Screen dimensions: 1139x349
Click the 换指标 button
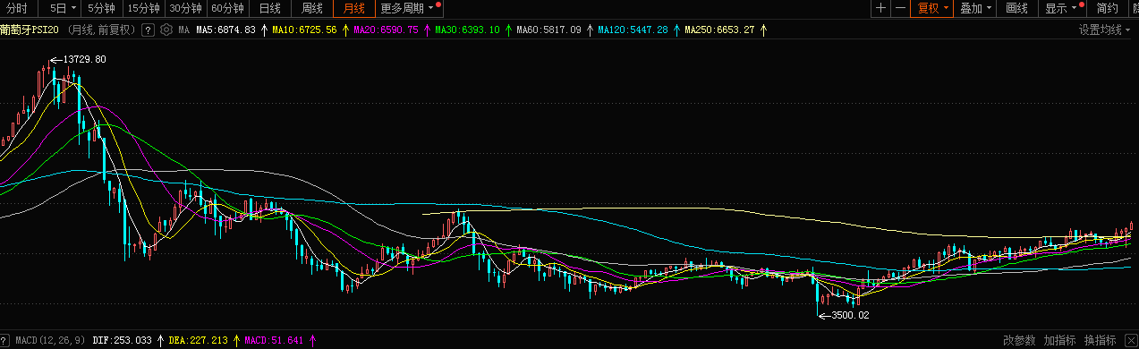pyautogui.click(x=1100, y=340)
